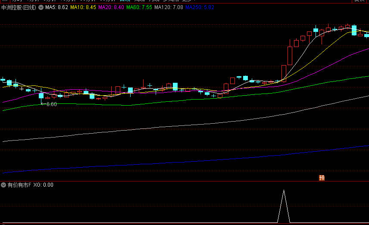
Task: Open the dropdown arrow beside 中洲控股(日线)
Action: [x=41, y=7]
